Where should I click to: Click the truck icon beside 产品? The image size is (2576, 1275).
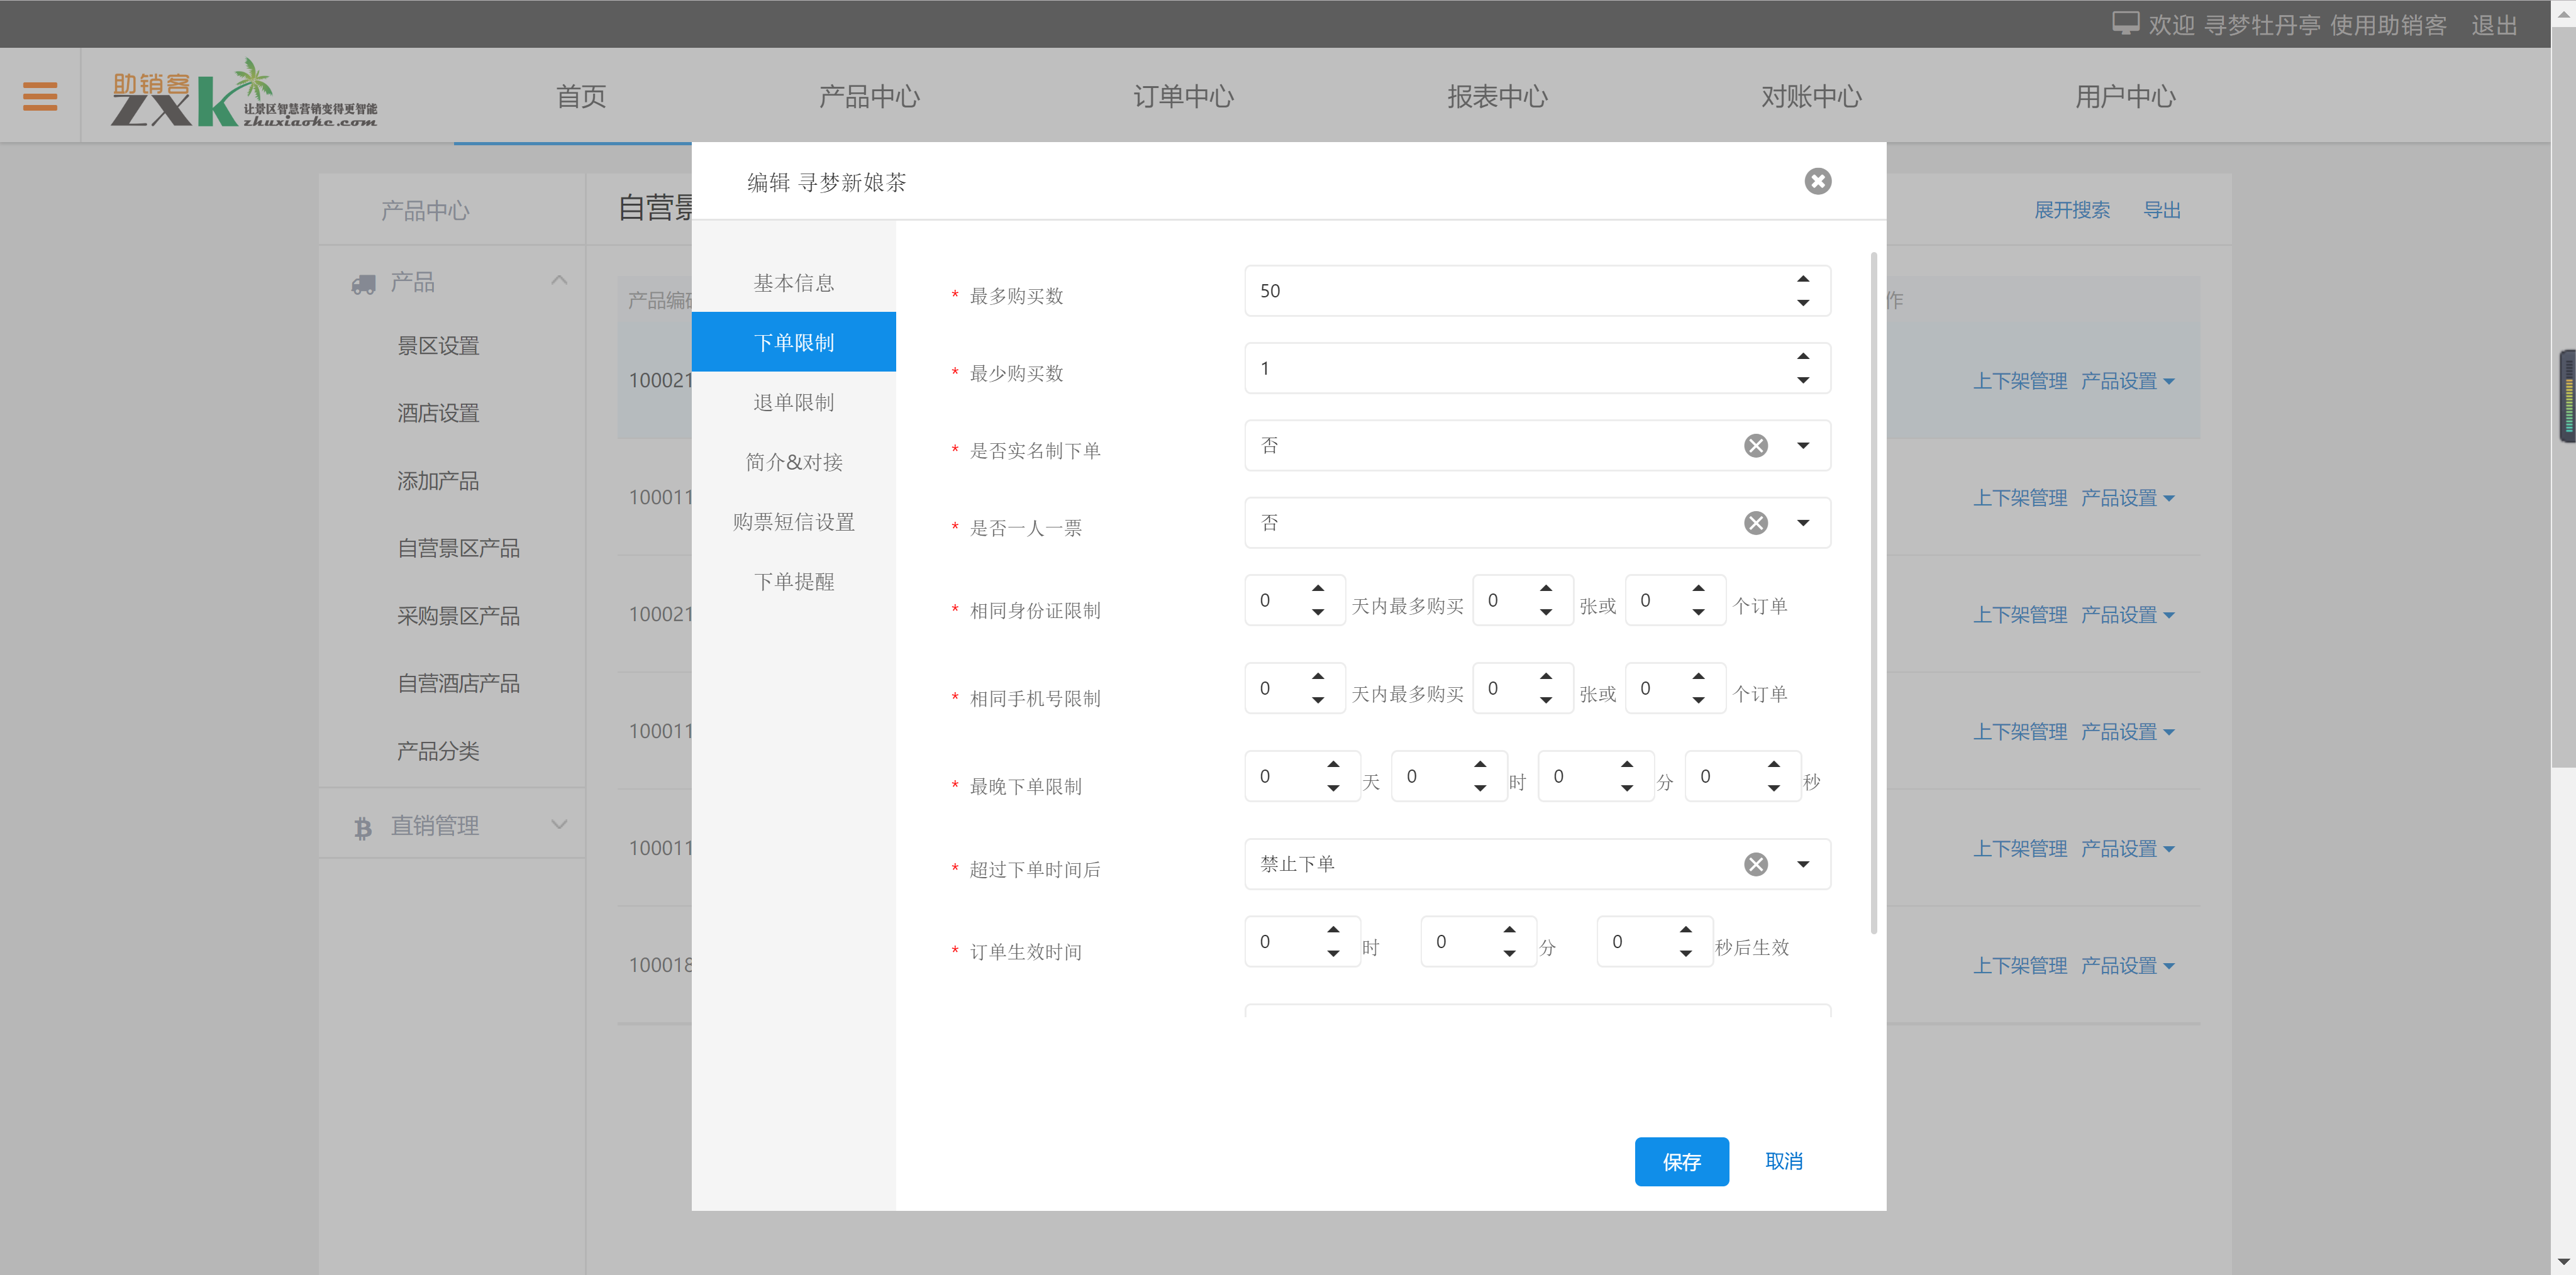coord(363,284)
